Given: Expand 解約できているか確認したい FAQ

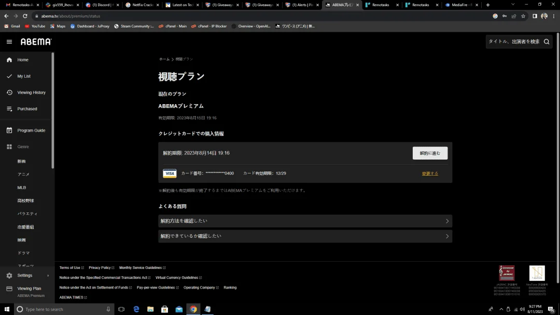Looking at the screenshot, I should (x=305, y=236).
